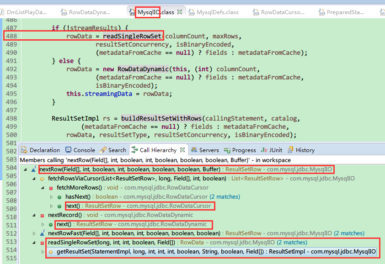Click the red method icon of nextRecord()
The height and width of the screenshot is (264, 385).
tap(42, 216)
